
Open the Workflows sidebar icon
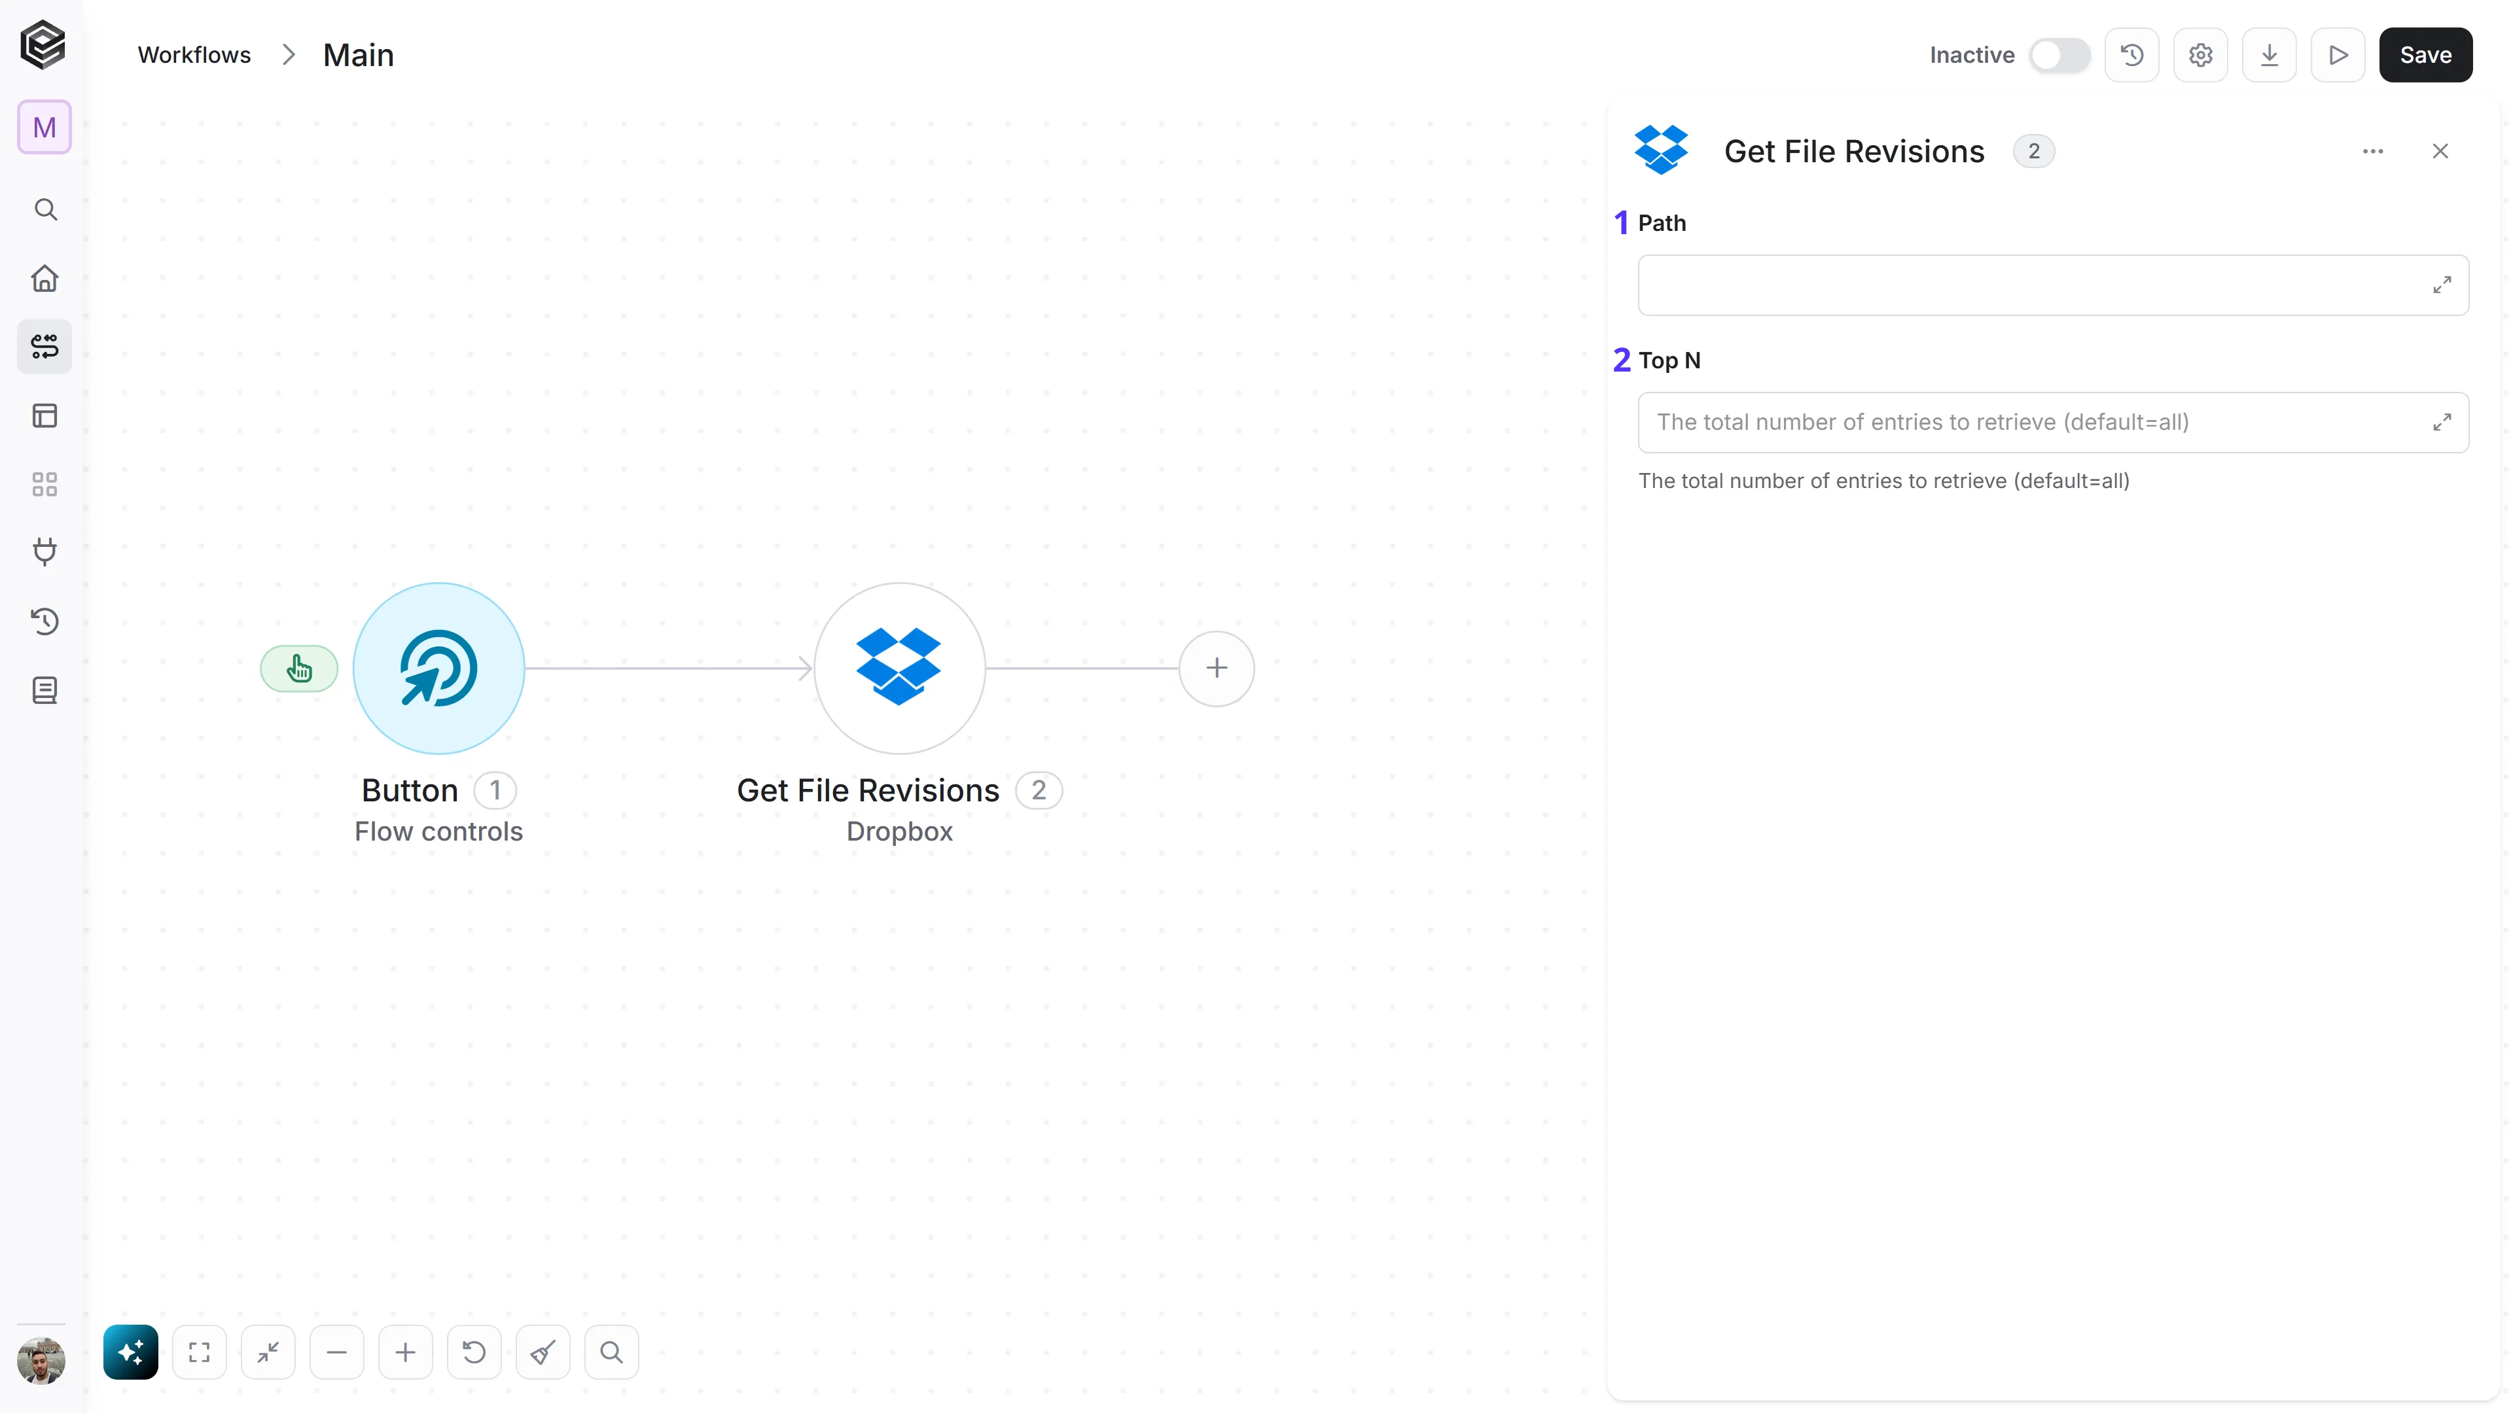45,346
